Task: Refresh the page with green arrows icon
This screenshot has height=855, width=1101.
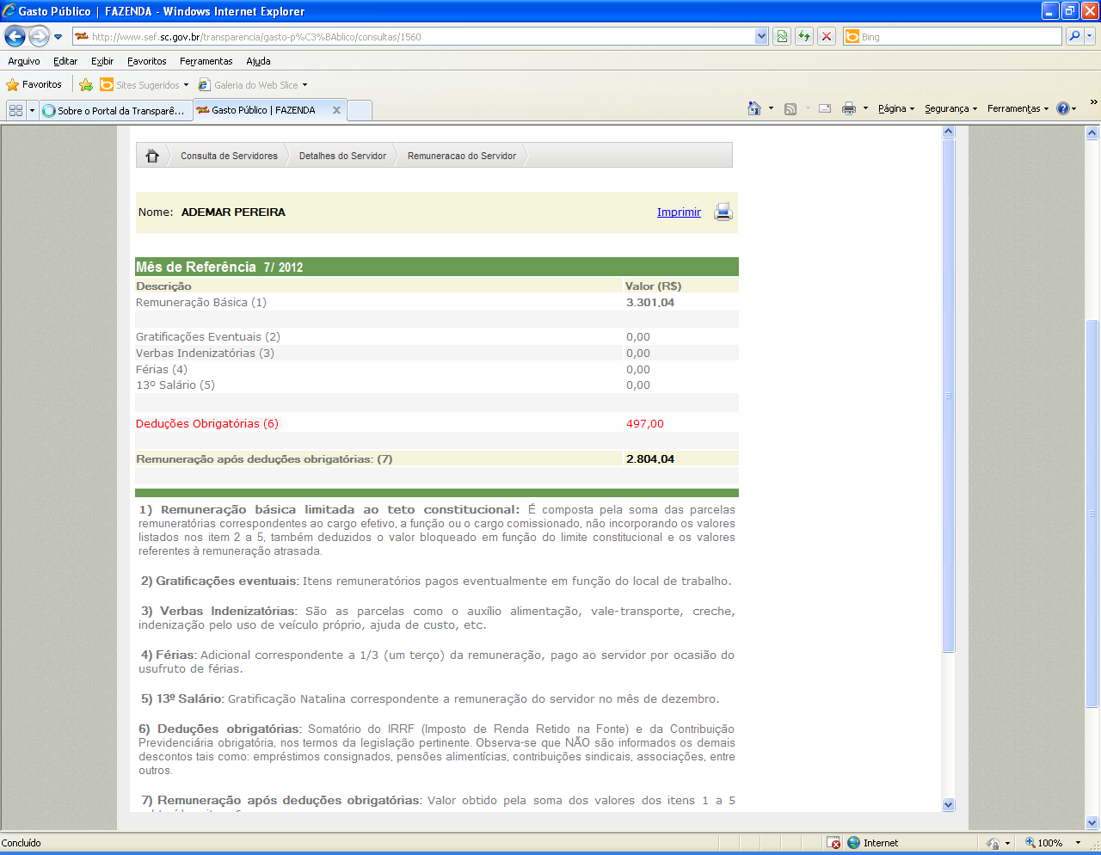Action: coord(804,36)
